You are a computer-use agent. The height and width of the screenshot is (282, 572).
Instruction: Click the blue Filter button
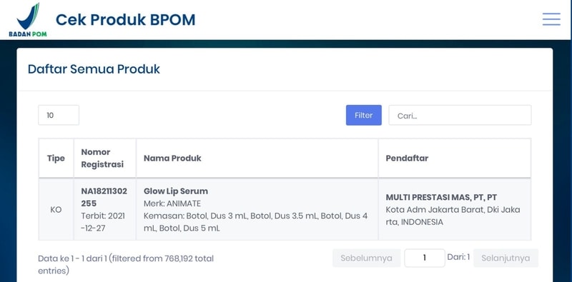[x=364, y=115]
